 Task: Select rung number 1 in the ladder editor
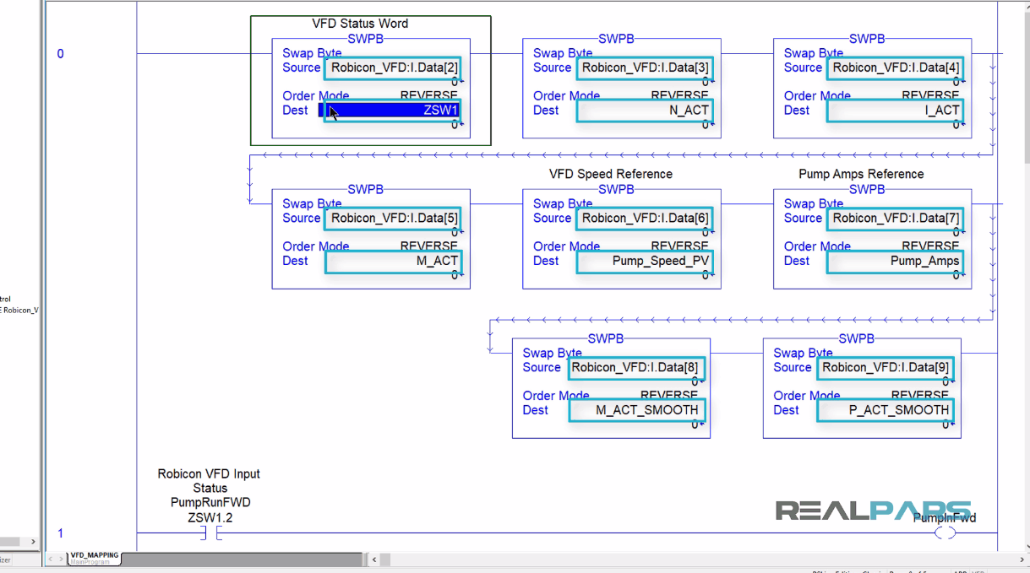coord(59,532)
